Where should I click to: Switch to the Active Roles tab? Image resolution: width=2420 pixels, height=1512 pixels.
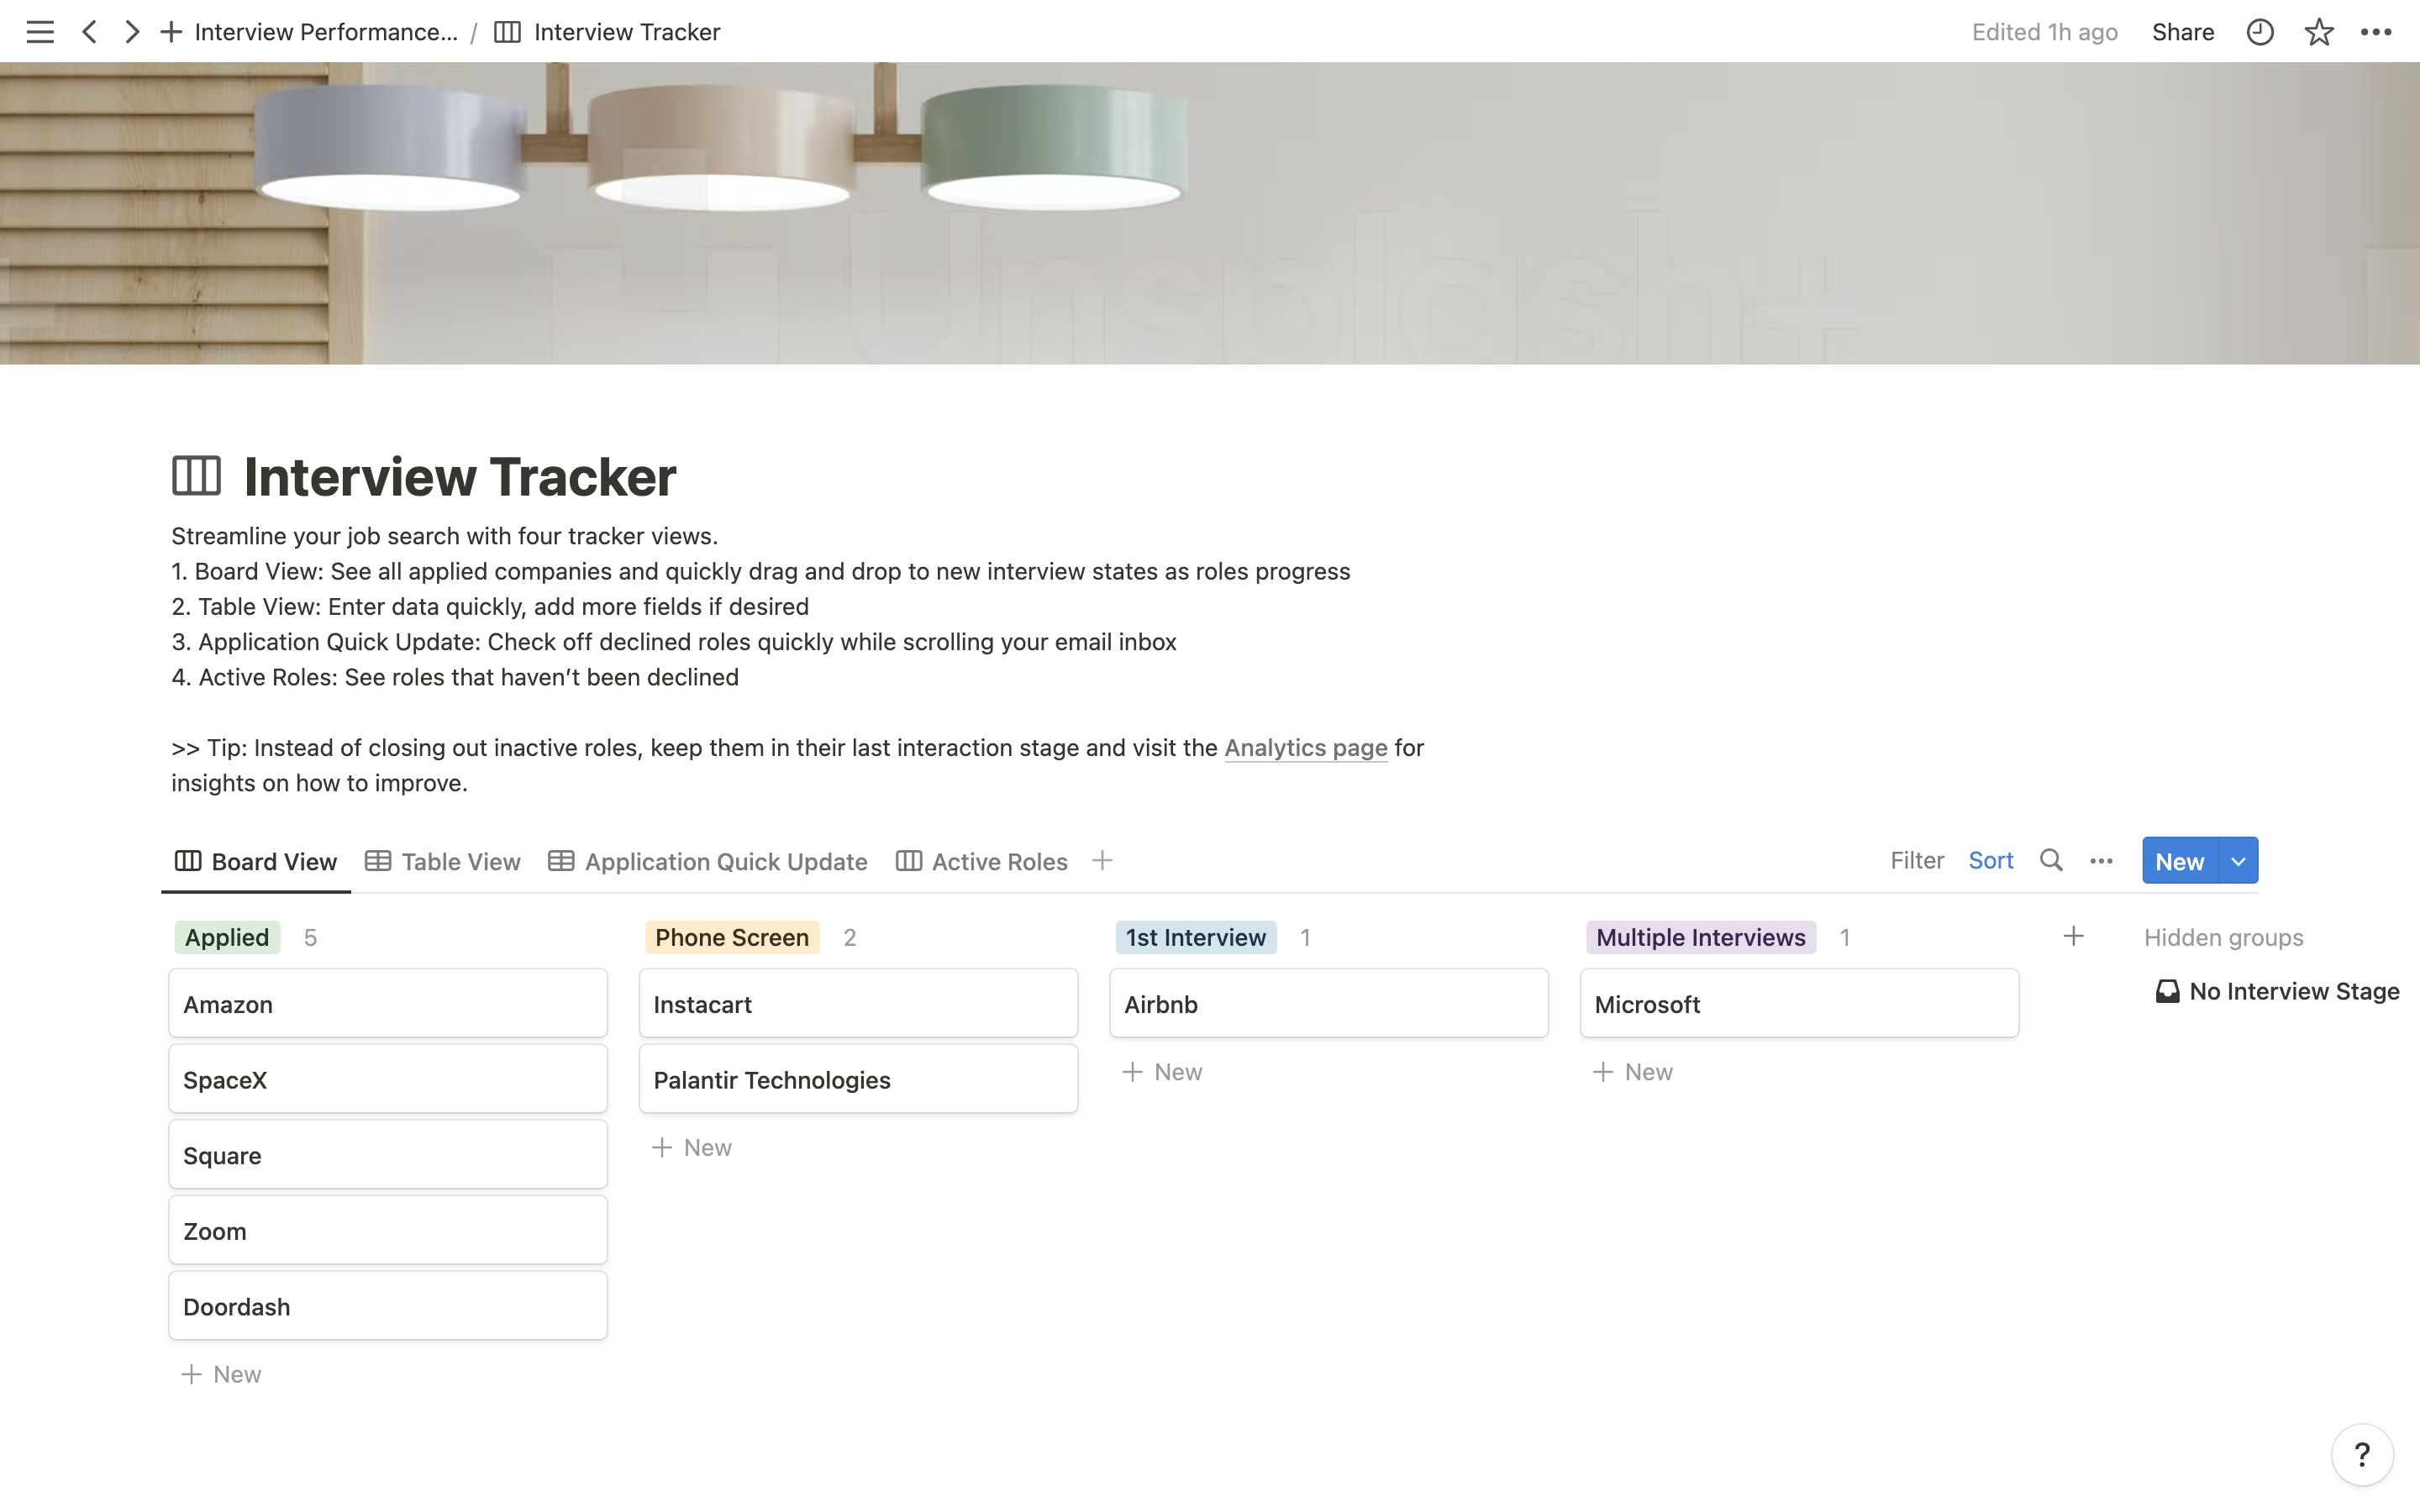click(x=981, y=861)
